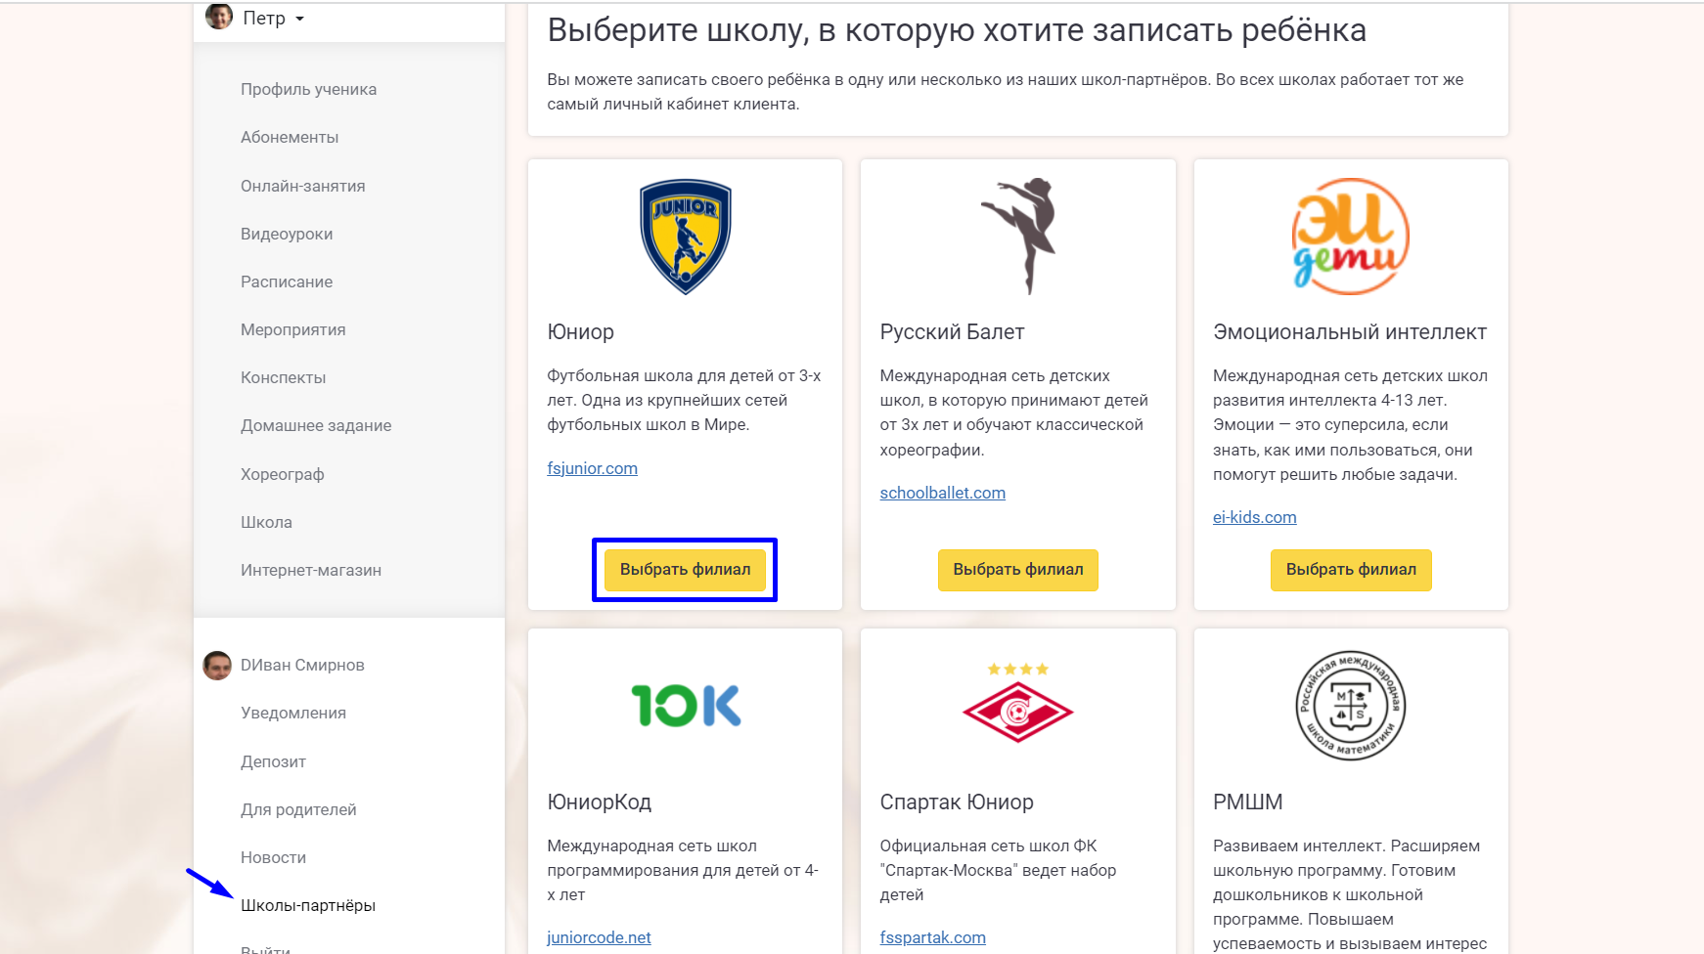Screen dimensions: 1704x954
Task: Click the Russian Ballet dancer logo
Action: [1018, 237]
